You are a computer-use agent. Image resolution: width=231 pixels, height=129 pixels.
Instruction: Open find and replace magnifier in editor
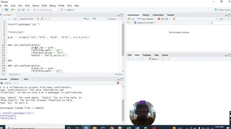38,19
